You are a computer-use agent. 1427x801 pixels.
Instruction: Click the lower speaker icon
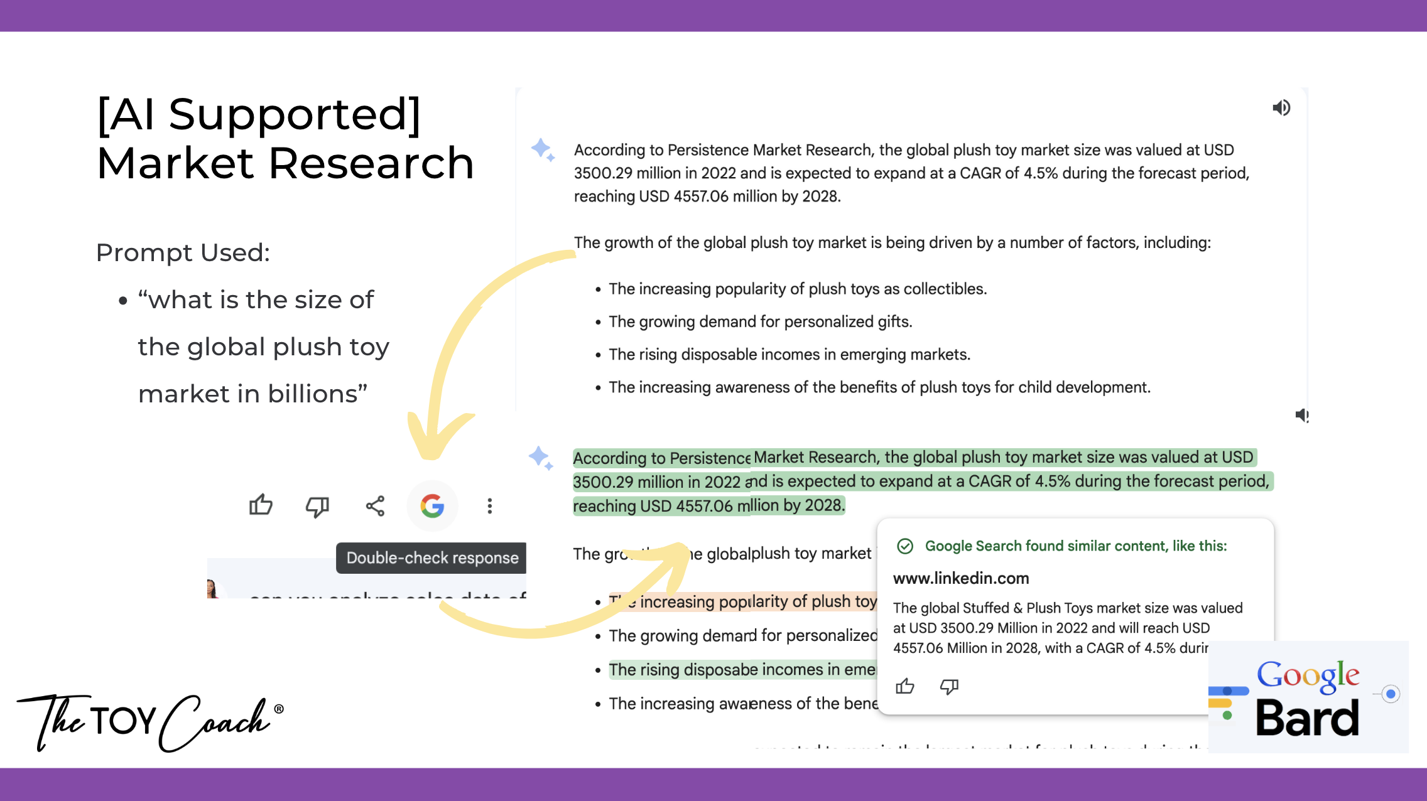[1302, 415]
